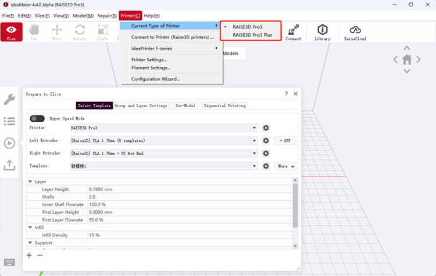The width and height of the screenshot is (436, 276).
Task: Open the Right Extruder dropdown
Action: click(164, 154)
